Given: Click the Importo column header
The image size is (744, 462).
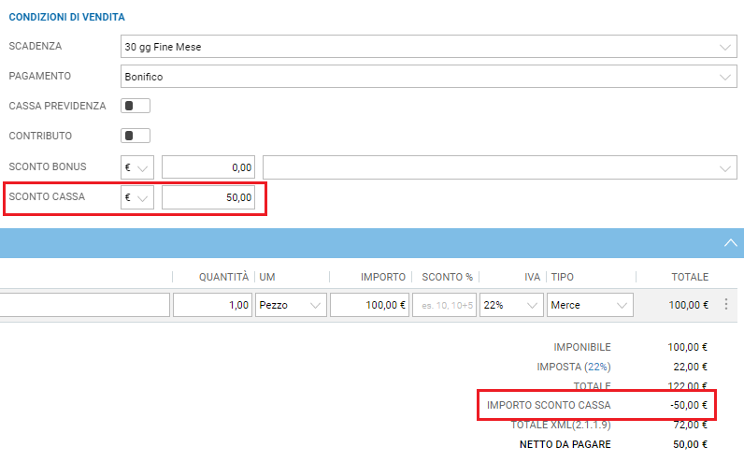Looking at the screenshot, I should click(x=383, y=277).
